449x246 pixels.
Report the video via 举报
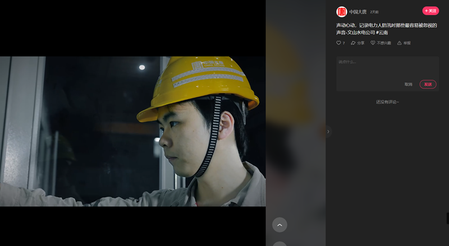point(404,43)
